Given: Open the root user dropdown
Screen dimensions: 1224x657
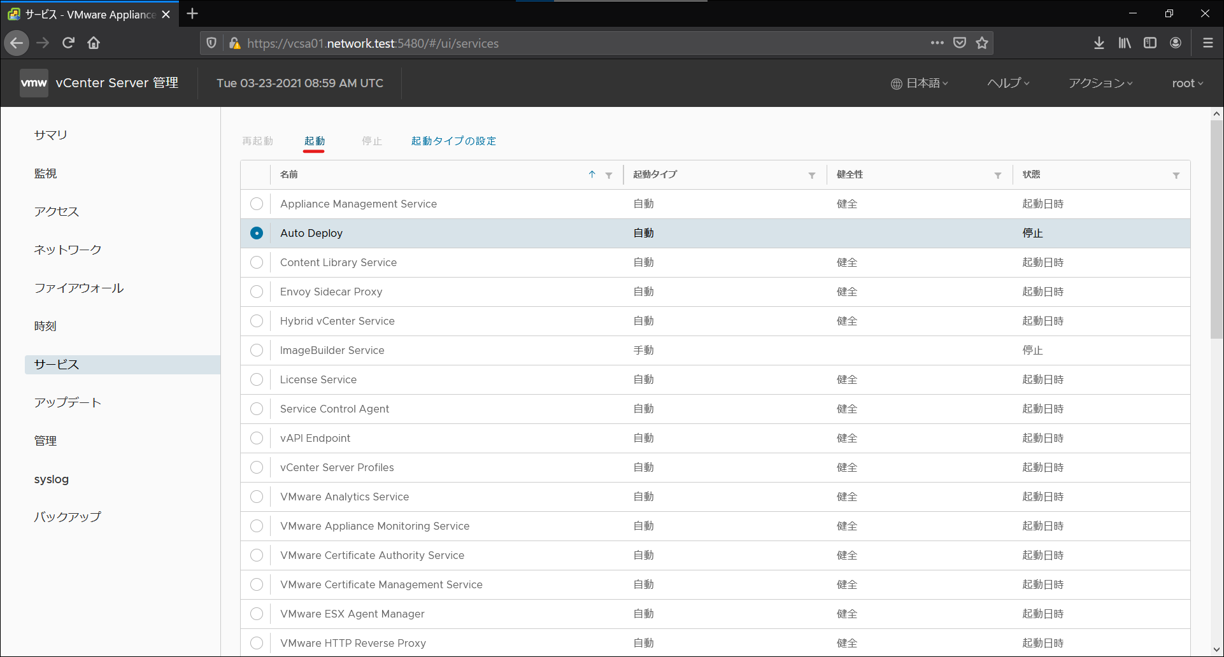Looking at the screenshot, I should tap(1188, 83).
